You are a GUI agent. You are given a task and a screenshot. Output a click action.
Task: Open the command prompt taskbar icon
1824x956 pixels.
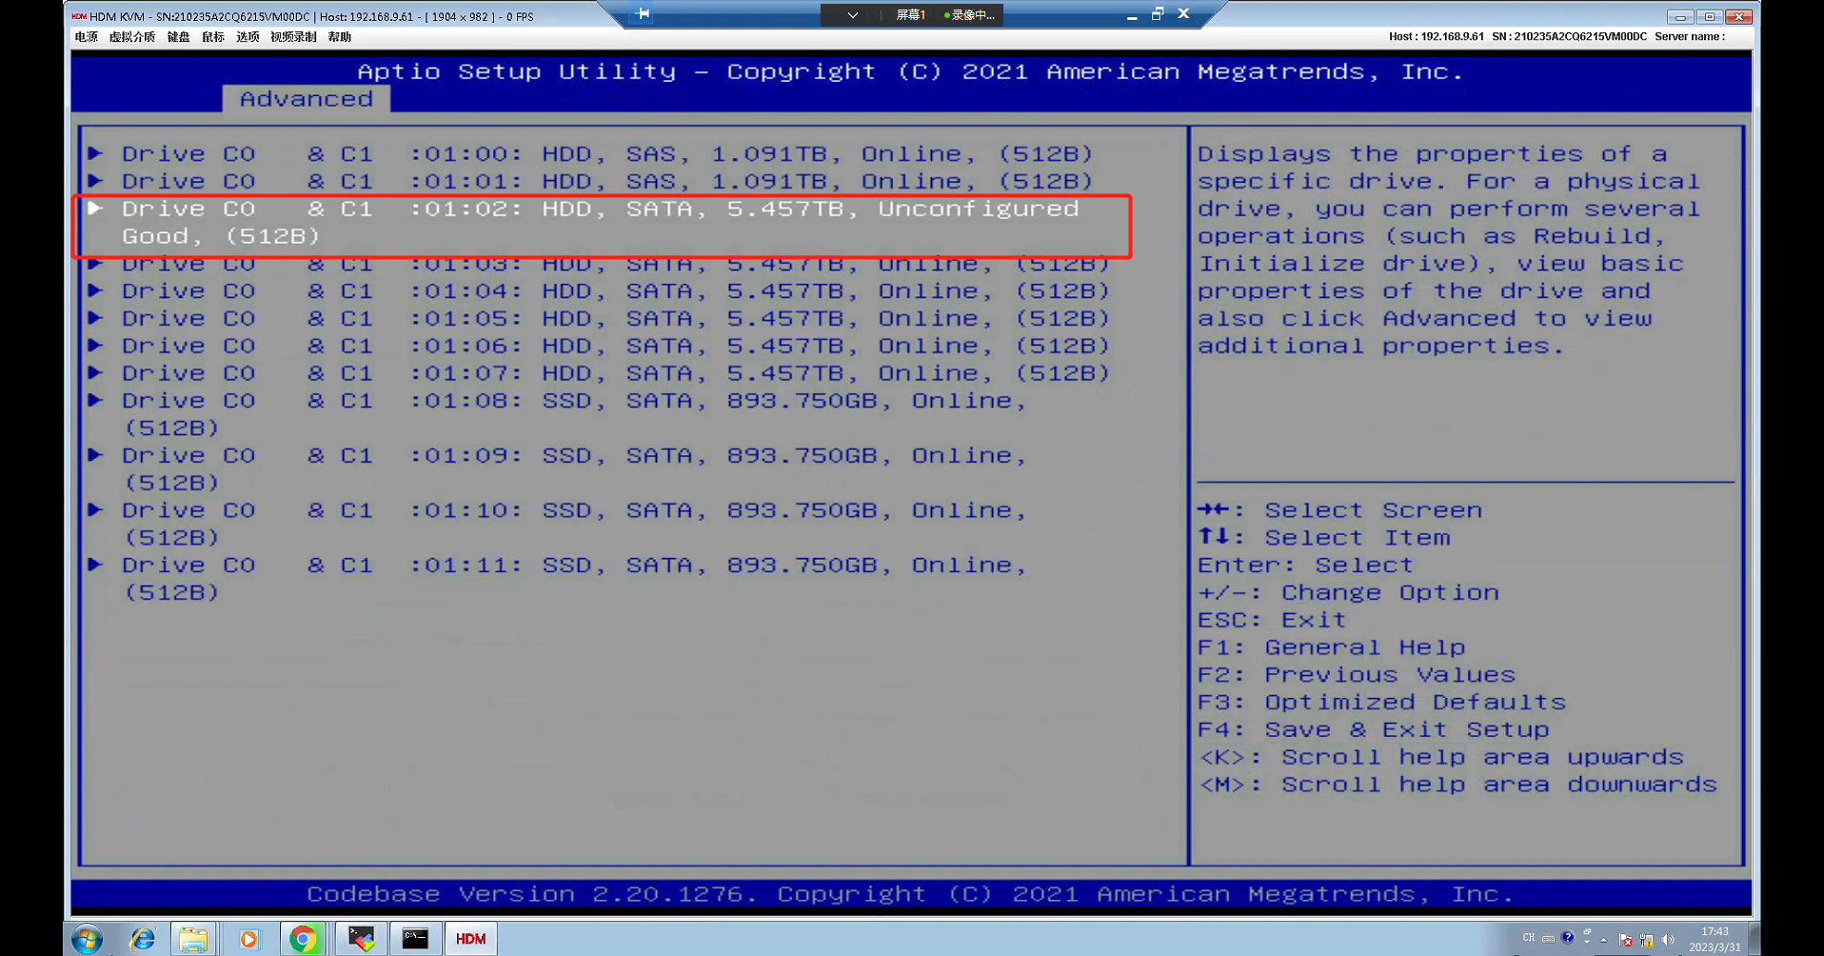coord(415,939)
